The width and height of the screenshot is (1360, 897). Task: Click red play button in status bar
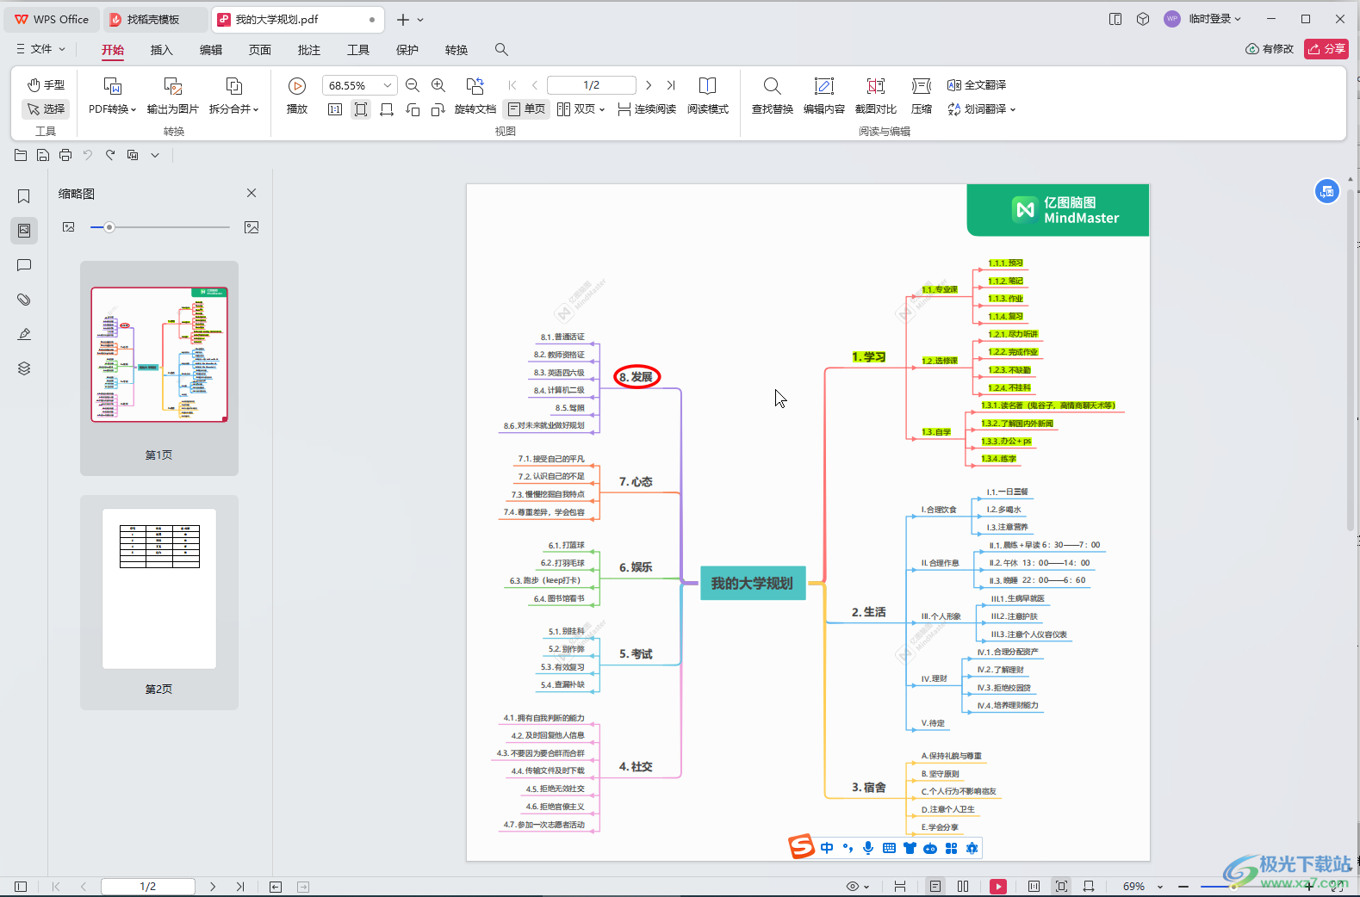(x=998, y=886)
